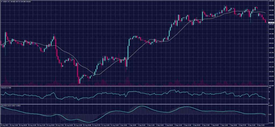Select the USDX+,H1 chart title text
Viewport: 275px width, 127px height.
coord(6,2)
